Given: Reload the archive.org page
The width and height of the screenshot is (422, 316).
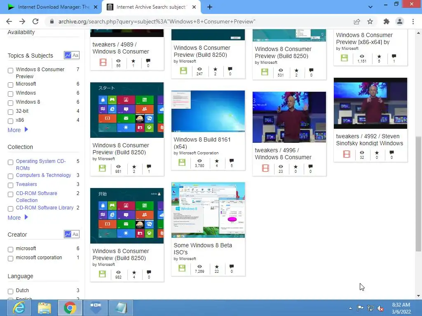Looking at the screenshot, I should 35,21.
